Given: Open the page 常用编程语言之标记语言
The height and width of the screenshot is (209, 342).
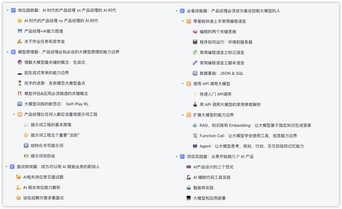Looking at the screenshot, I should [222, 52].
